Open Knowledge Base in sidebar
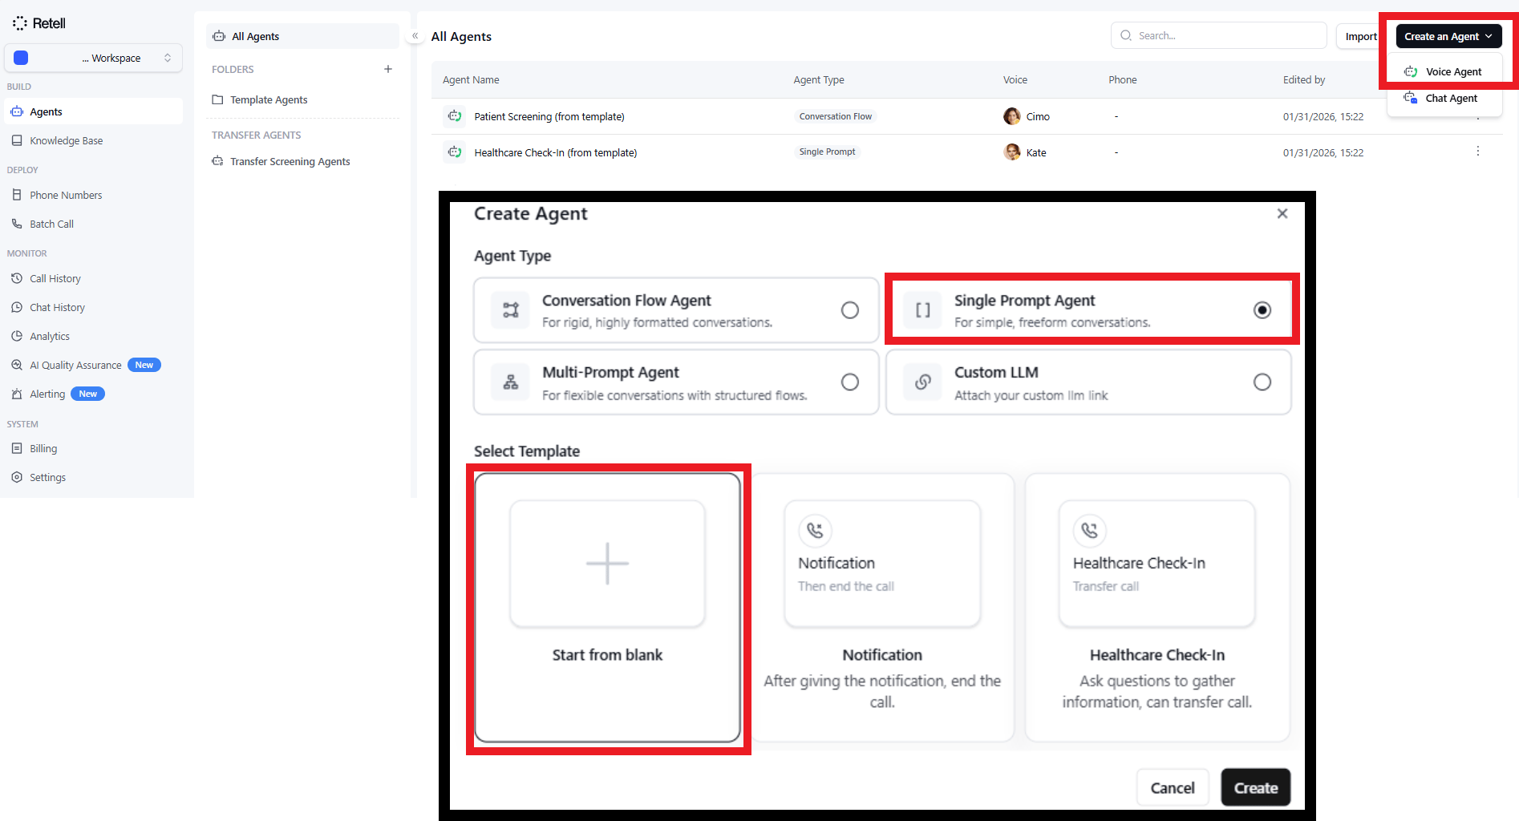This screenshot has height=821, width=1519. point(94,140)
